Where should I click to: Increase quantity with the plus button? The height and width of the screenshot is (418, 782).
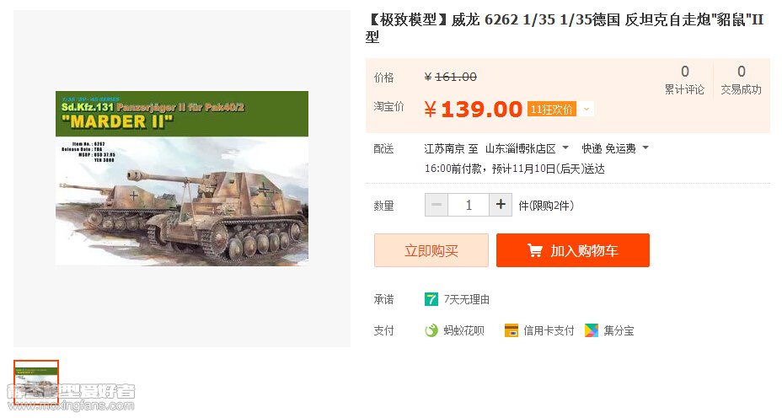point(501,205)
